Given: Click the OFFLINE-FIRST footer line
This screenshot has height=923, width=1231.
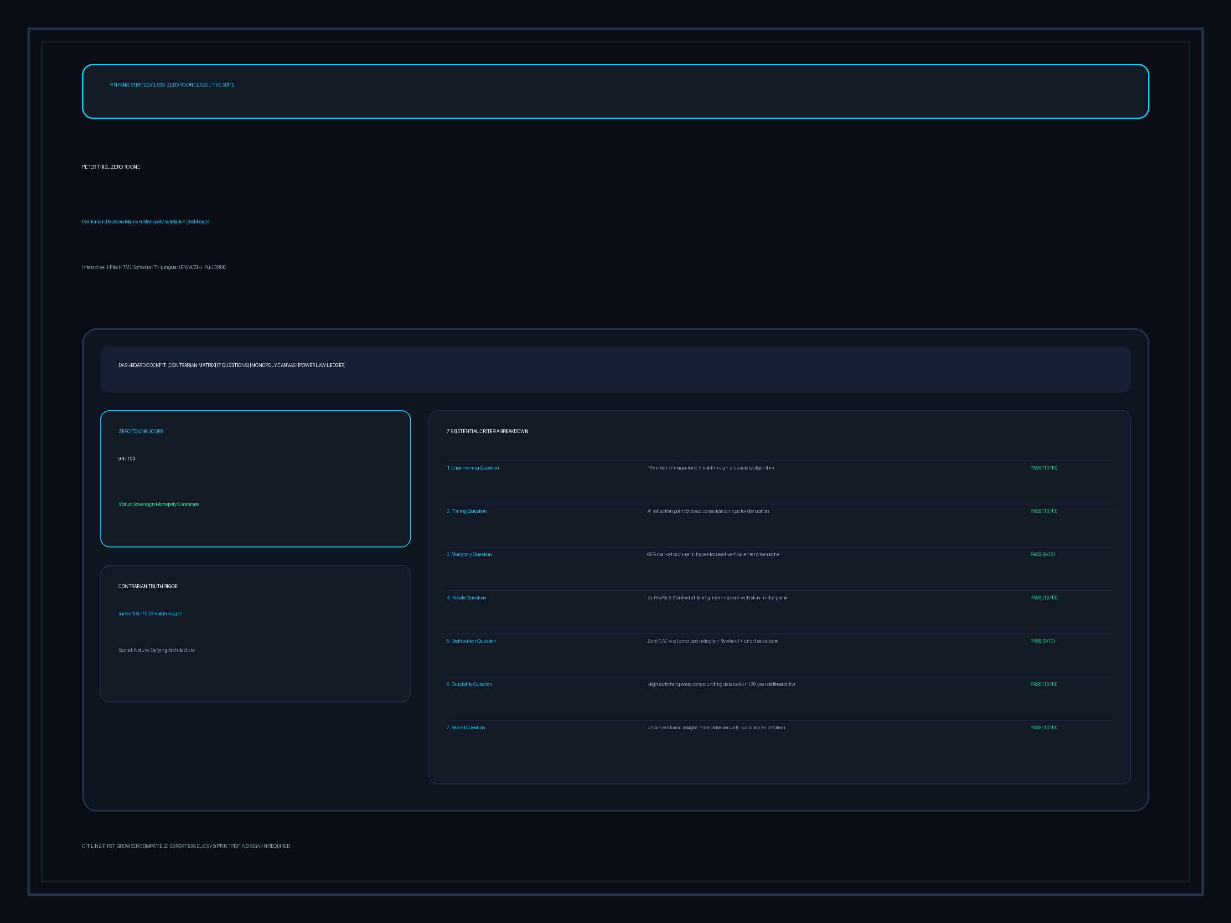Looking at the screenshot, I should (x=186, y=846).
